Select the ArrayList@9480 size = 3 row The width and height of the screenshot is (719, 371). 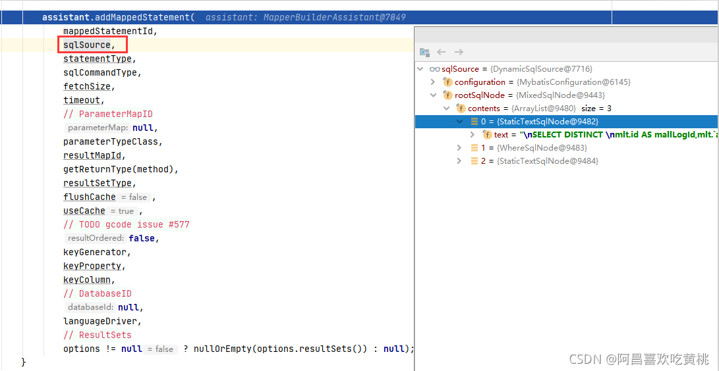point(567,109)
